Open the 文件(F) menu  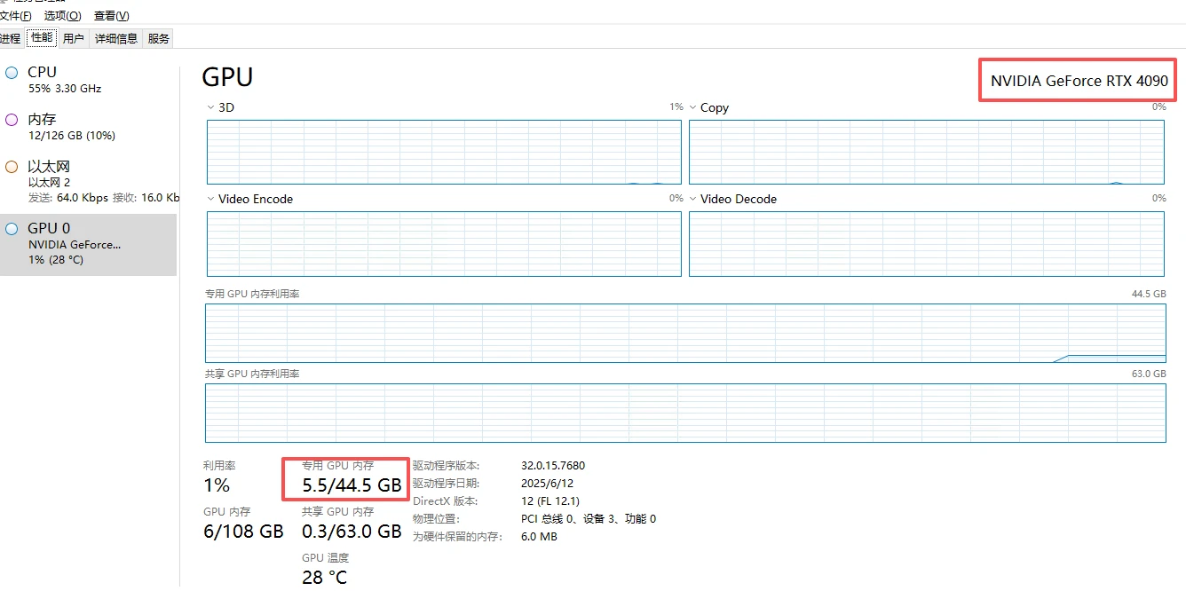pos(16,16)
